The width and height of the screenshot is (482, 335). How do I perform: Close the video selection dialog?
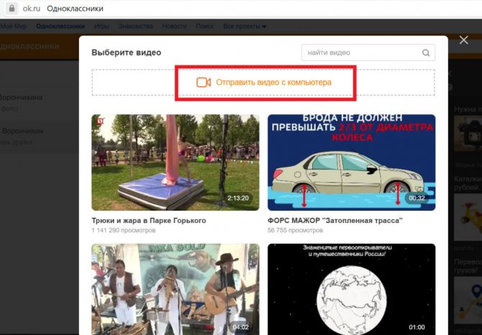coord(463,40)
